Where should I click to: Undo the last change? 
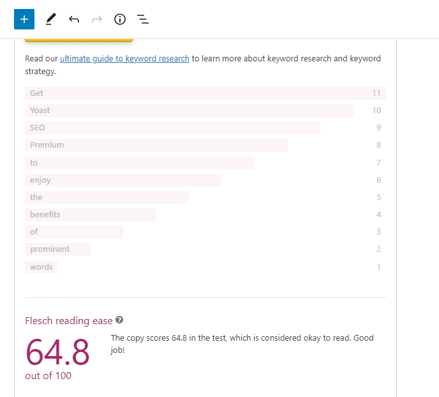74,19
